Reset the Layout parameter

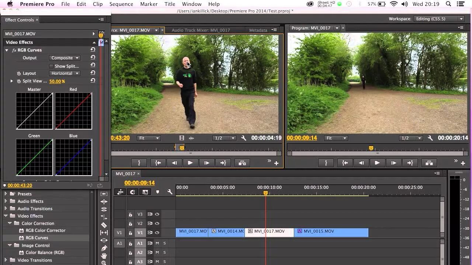tap(93, 73)
